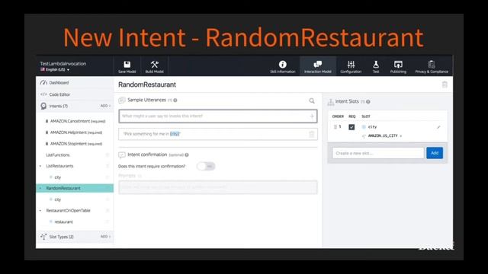Select city slot under ListRestaurants
The width and height of the screenshot is (488, 274).
(58, 177)
